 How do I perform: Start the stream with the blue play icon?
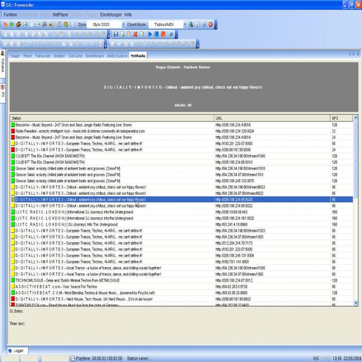(x=150, y=34)
